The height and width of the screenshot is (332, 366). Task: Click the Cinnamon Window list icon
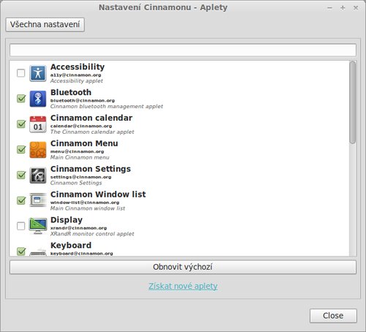point(38,200)
